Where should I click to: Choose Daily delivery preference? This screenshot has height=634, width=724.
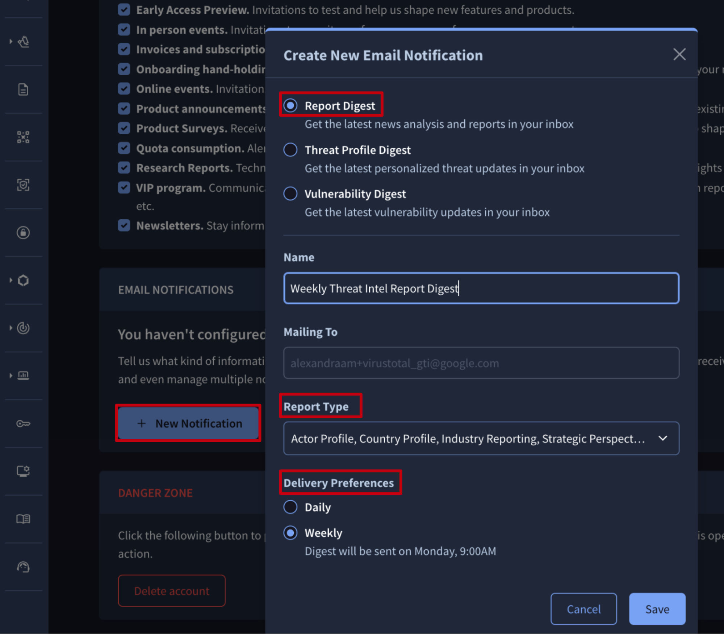(290, 507)
